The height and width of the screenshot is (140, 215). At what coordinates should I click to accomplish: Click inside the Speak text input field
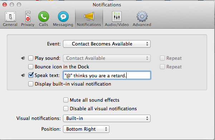click(107, 75)
